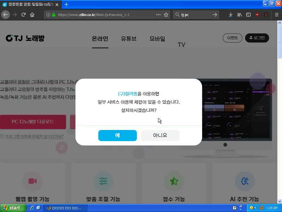Click the 1:28 AM clock
The width and height of the screenshot is (282, 212).
272,208
